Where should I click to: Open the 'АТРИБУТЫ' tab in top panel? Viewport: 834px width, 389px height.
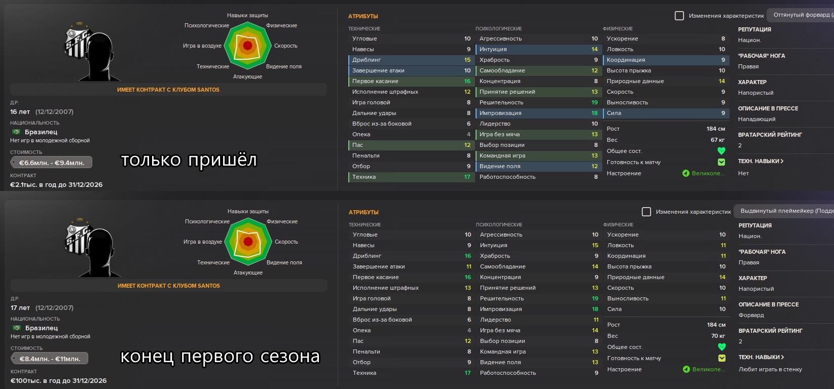click(363, 16)
